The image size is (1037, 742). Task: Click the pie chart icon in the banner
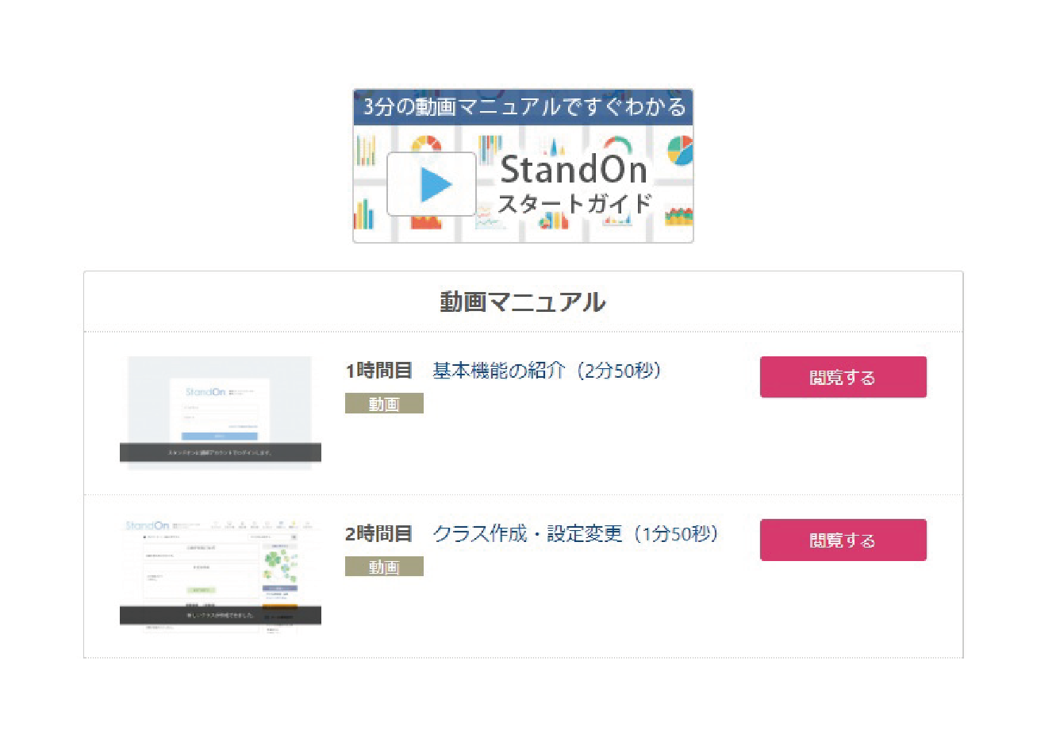(678, 149)
